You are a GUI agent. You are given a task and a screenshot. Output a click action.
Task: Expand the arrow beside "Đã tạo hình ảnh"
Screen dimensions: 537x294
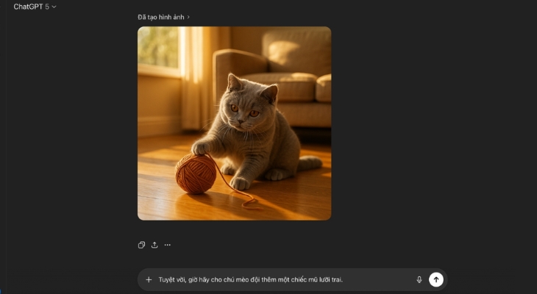click(x=188, y=17)
